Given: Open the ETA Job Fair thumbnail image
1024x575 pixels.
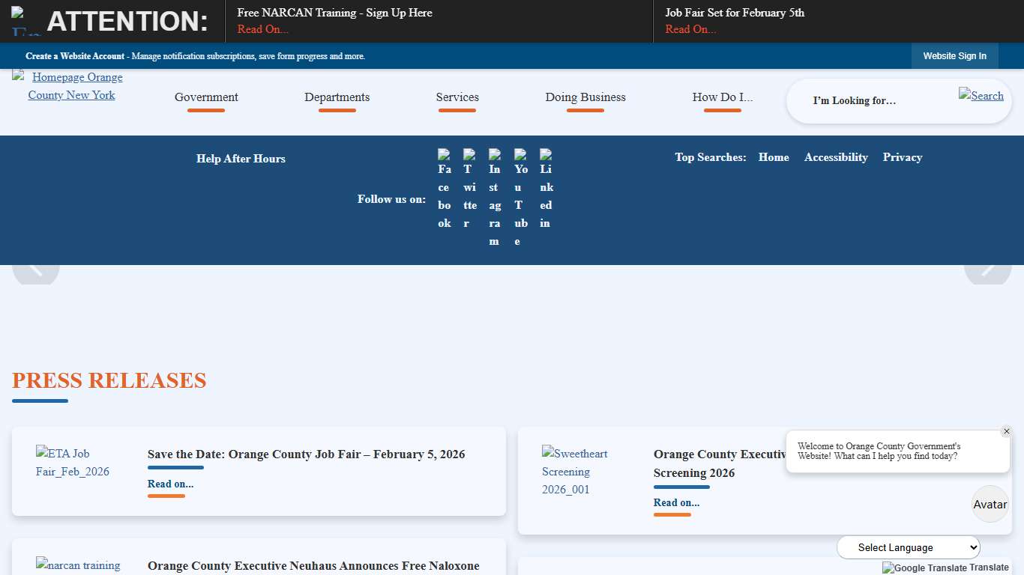Looking at the screenshot, I should click(x=73, y=463).
